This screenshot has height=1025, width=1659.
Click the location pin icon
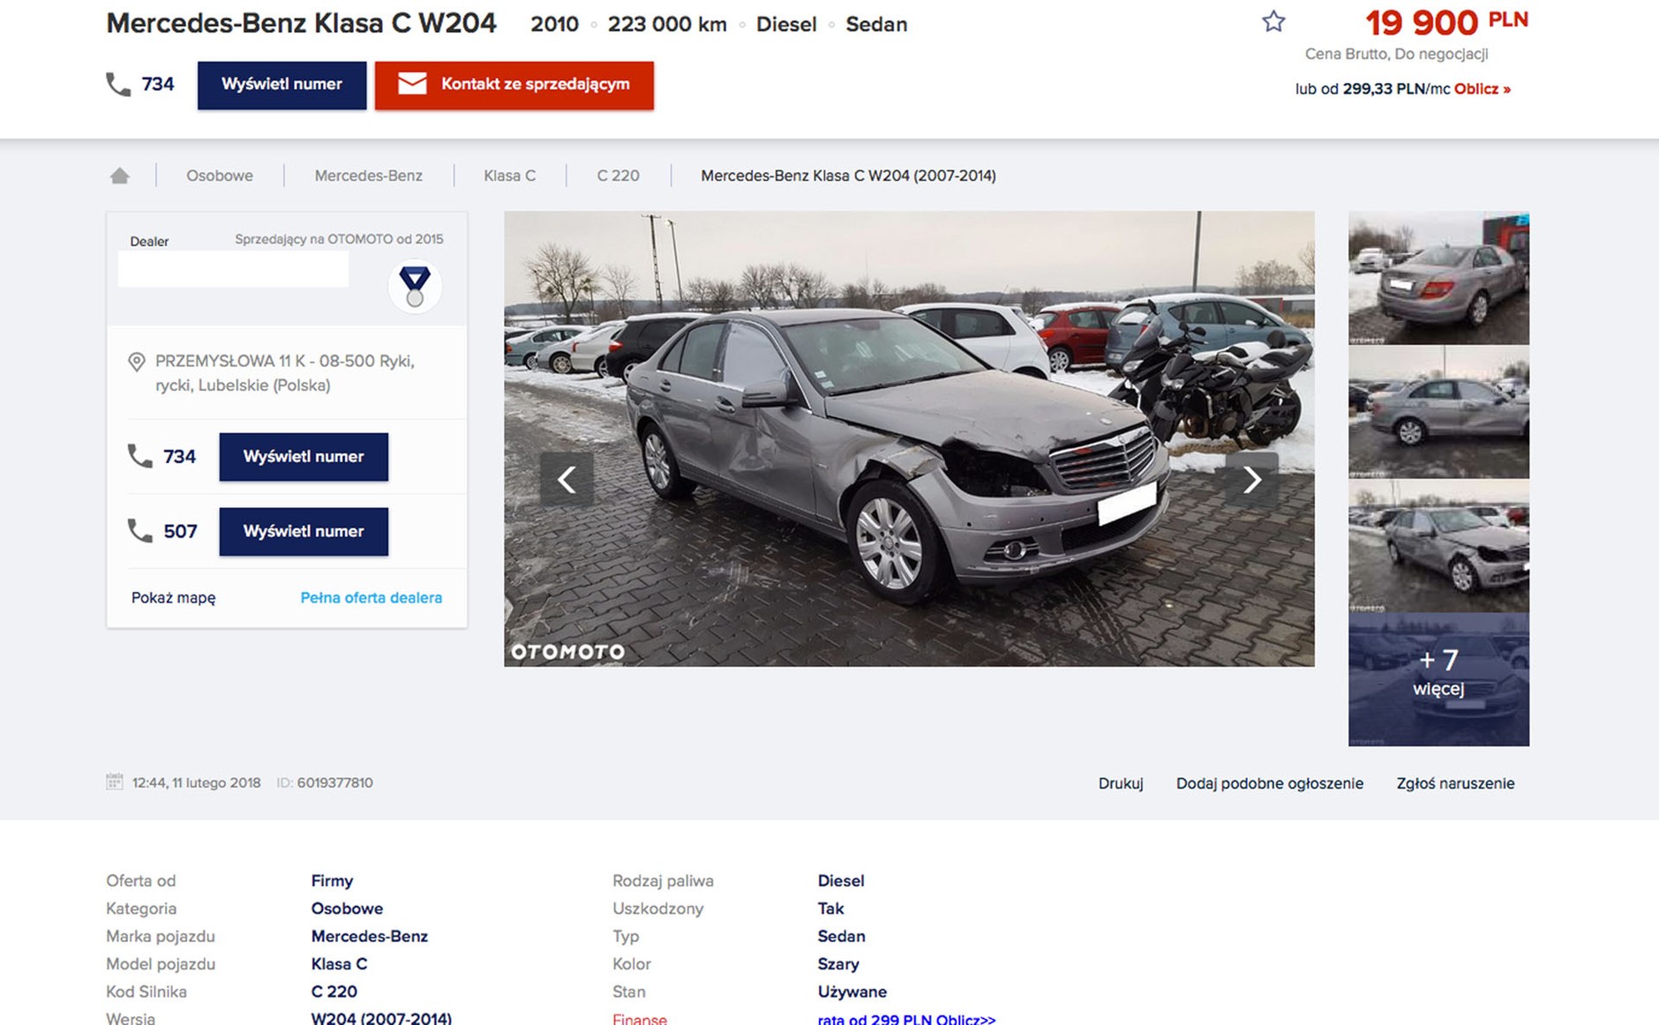[137, 362]
